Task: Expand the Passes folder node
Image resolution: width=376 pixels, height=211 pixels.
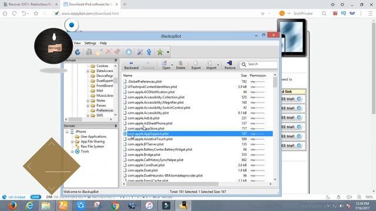Action: [88, 105]
